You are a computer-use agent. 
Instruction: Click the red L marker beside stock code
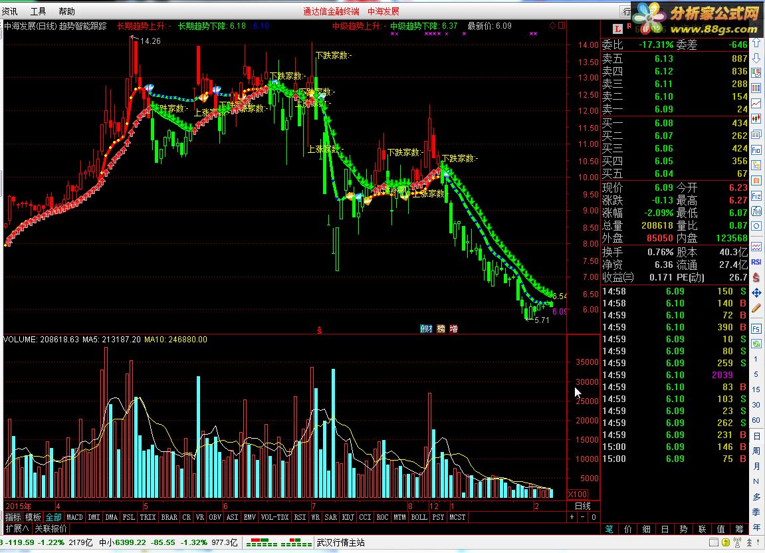[618, 29]
